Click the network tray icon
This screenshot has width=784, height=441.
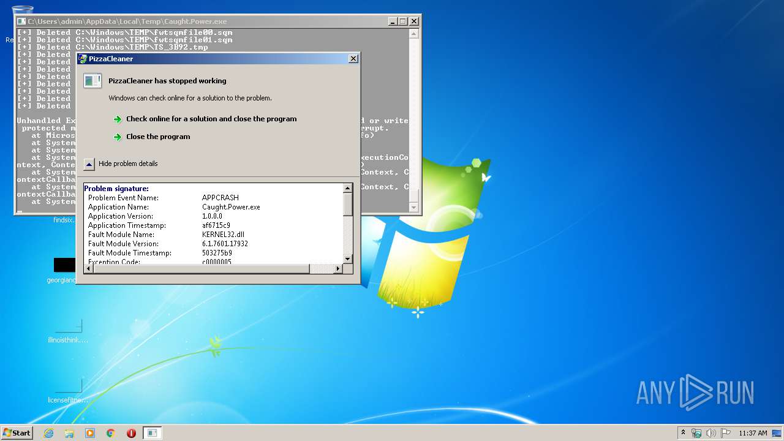(x=696, y=433)
